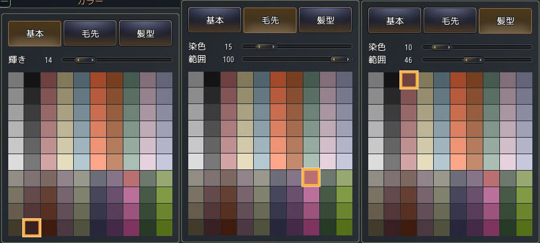Select the lightest lime green swatch in 範囲 46 panel
This screenshot has height=243, width=540.
coord(524,179)
